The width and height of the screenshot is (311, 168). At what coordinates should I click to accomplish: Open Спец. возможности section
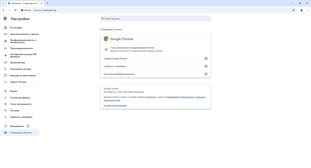point(20,104)
